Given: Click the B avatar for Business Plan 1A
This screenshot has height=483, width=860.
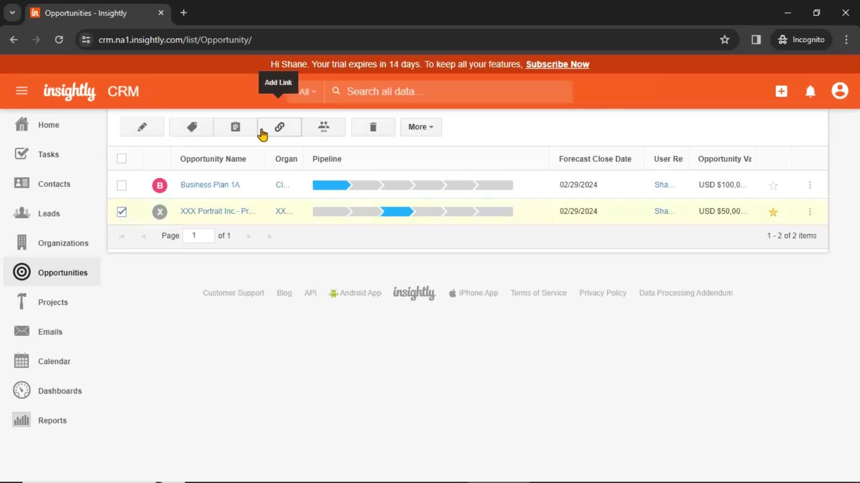Looking at the screenshot, I should [159, 185].
